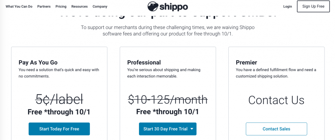The width and height of the screenshot is (335, 140).
Task: Click the Contact Us text in Premier card
Action: pos(276,100)
